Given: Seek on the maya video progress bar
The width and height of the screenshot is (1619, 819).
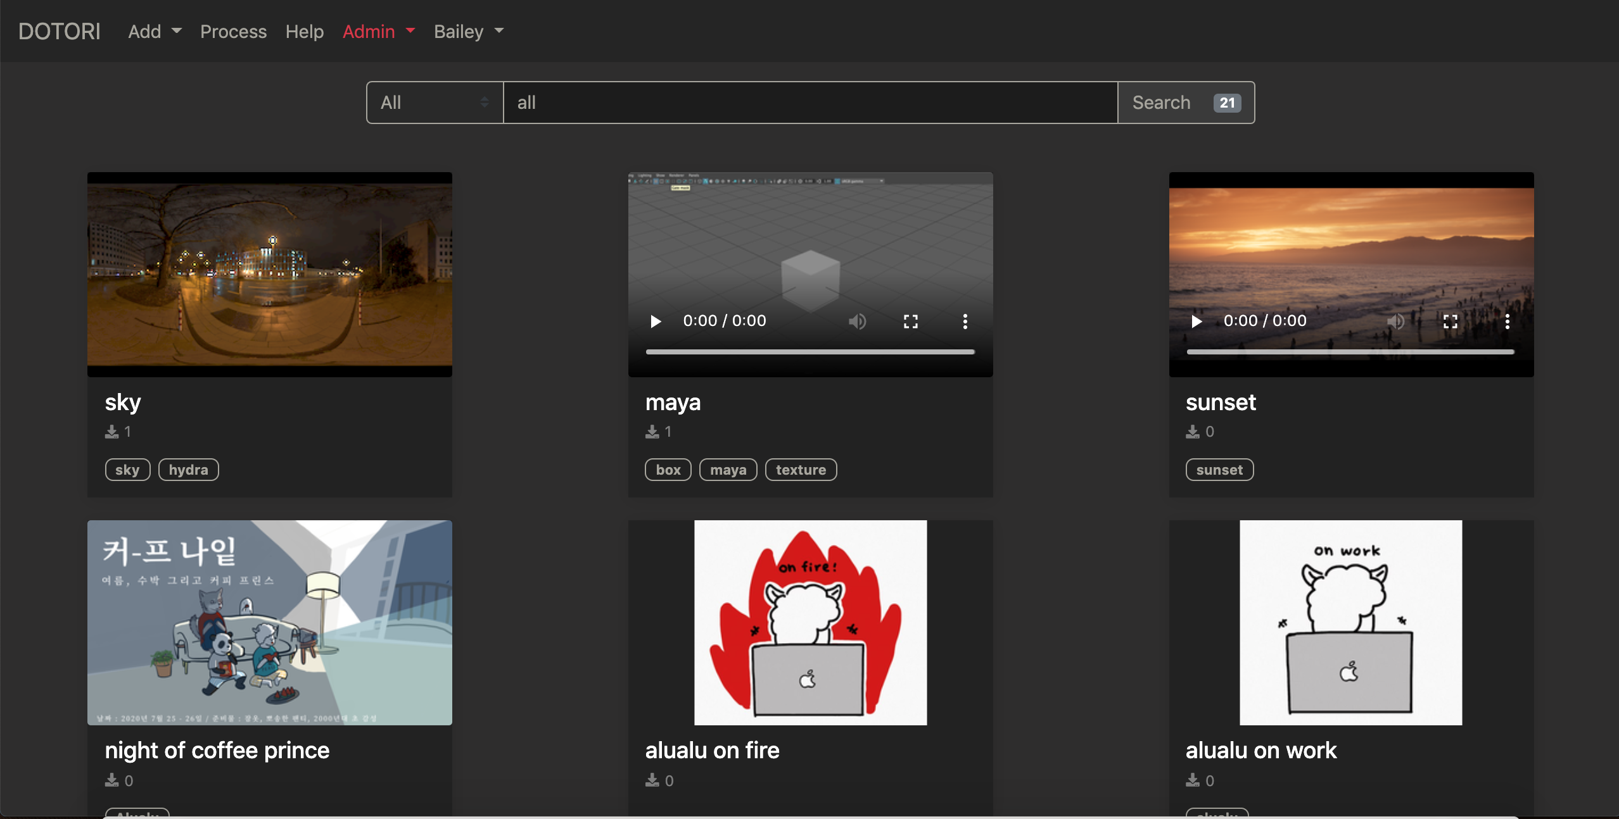Looking at the screenshot, I should coord(809,352).
